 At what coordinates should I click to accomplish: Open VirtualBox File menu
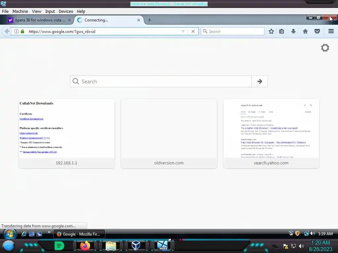5,12
